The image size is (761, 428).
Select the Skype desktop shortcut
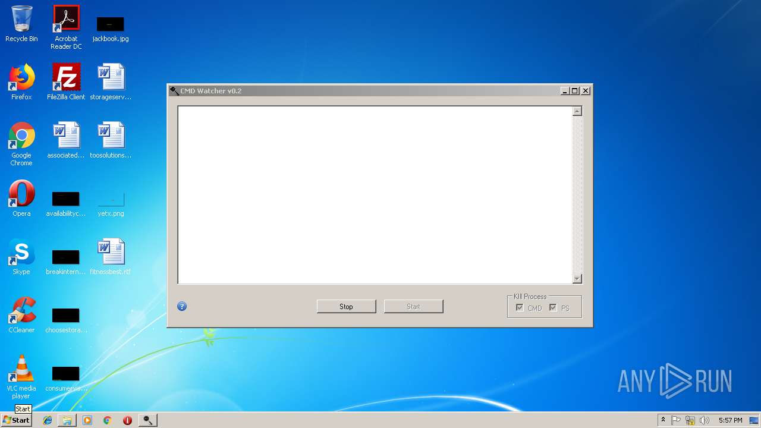(21, 257)
